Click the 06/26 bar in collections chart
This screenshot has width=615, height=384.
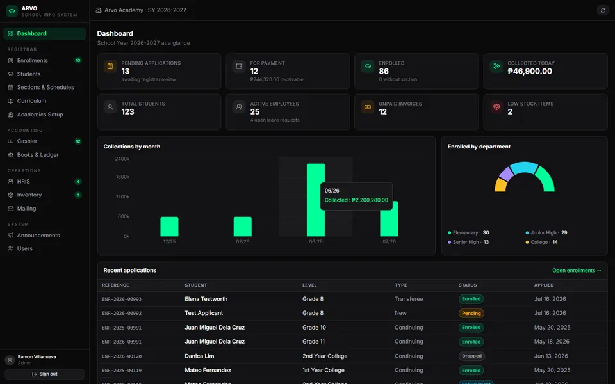[316, 200]
